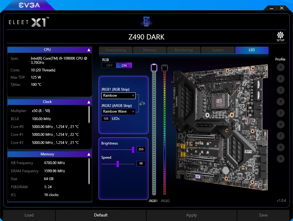Select the JRGB1 strip connector icon

click(154, 67)
